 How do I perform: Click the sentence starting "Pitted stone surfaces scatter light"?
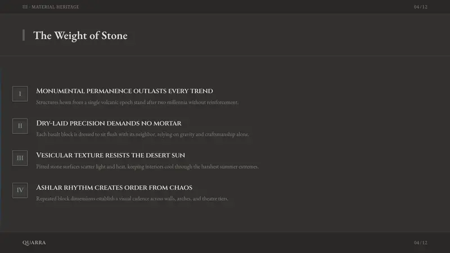(147, 166)
